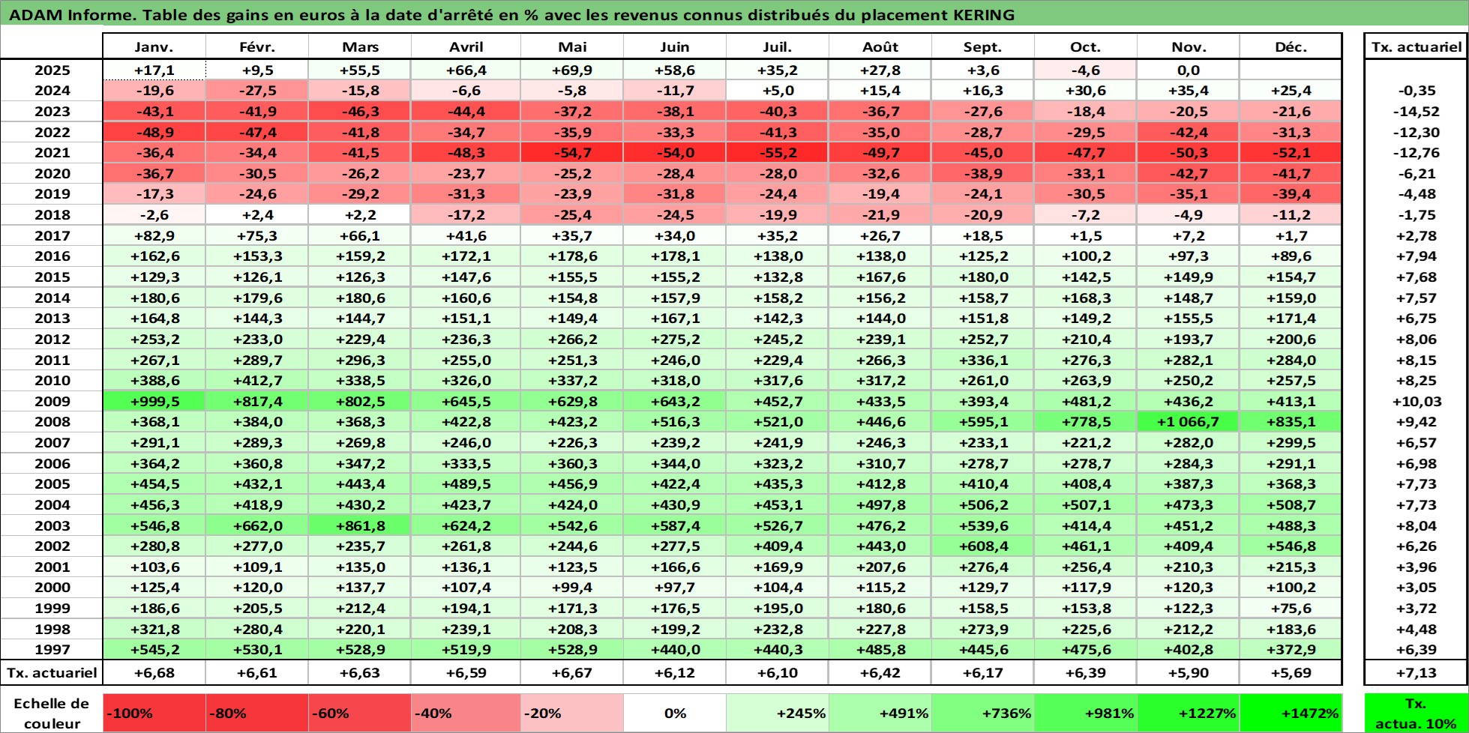This screenshot has width=1469, height=733.
Task: Select the -54,7 cell in 2021
Action: (572, 152)
